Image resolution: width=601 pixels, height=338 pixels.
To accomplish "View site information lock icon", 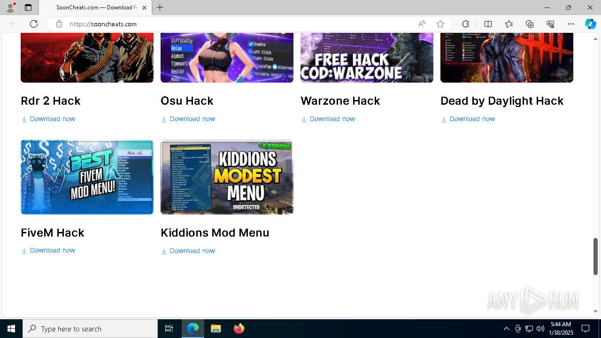I will pos(59,24).
